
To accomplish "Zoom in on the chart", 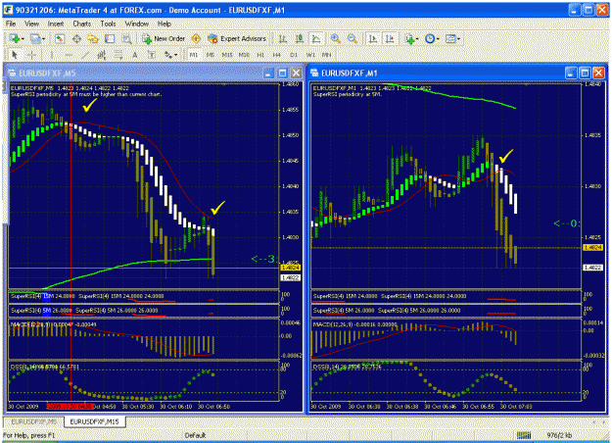I will [x=335, y=38].
